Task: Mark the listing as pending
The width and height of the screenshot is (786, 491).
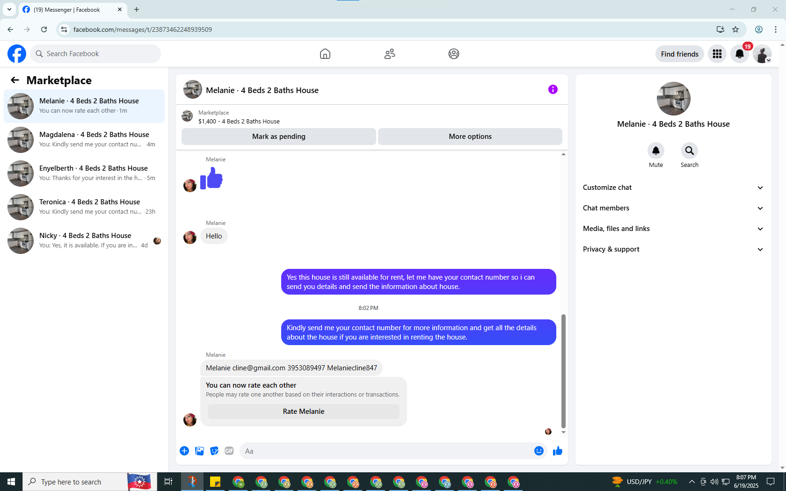Action: pos(279,137)
